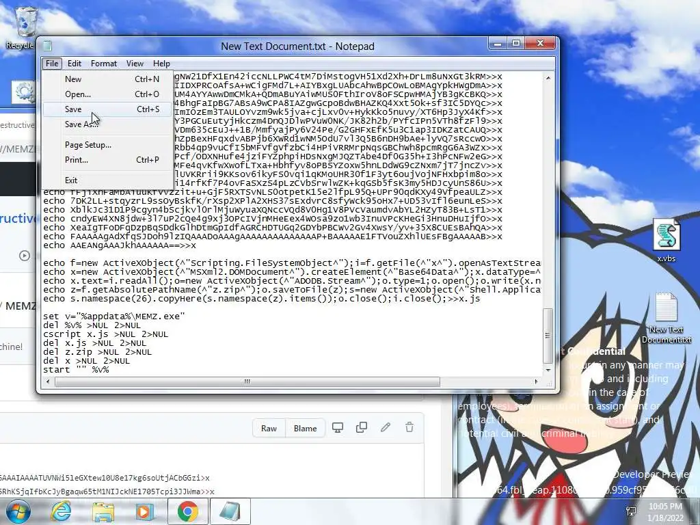Open the File menu in Notepad
700x525 pixels.
[x=52, y=64]
